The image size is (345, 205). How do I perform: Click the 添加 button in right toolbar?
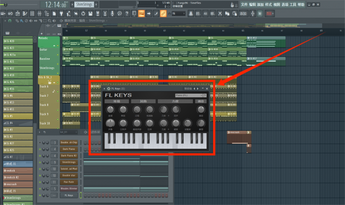tap(243, 14)
